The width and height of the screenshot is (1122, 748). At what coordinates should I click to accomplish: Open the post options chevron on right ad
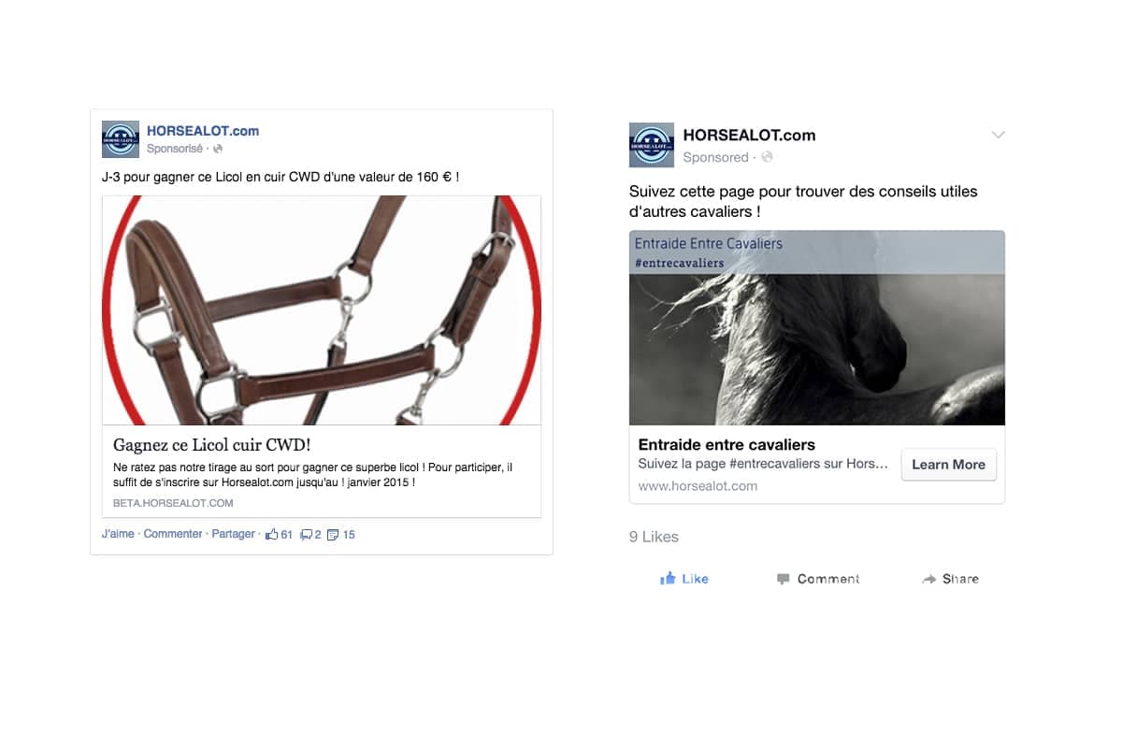click(x=998, y=135)
